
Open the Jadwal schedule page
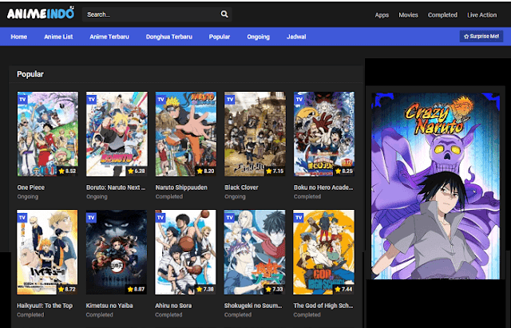pos(296,37)
